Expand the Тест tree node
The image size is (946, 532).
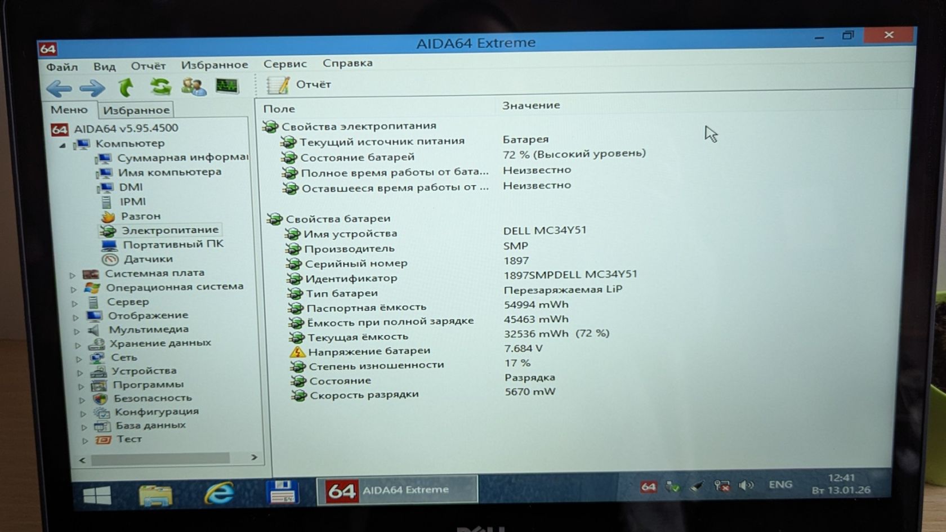(85, 441)
